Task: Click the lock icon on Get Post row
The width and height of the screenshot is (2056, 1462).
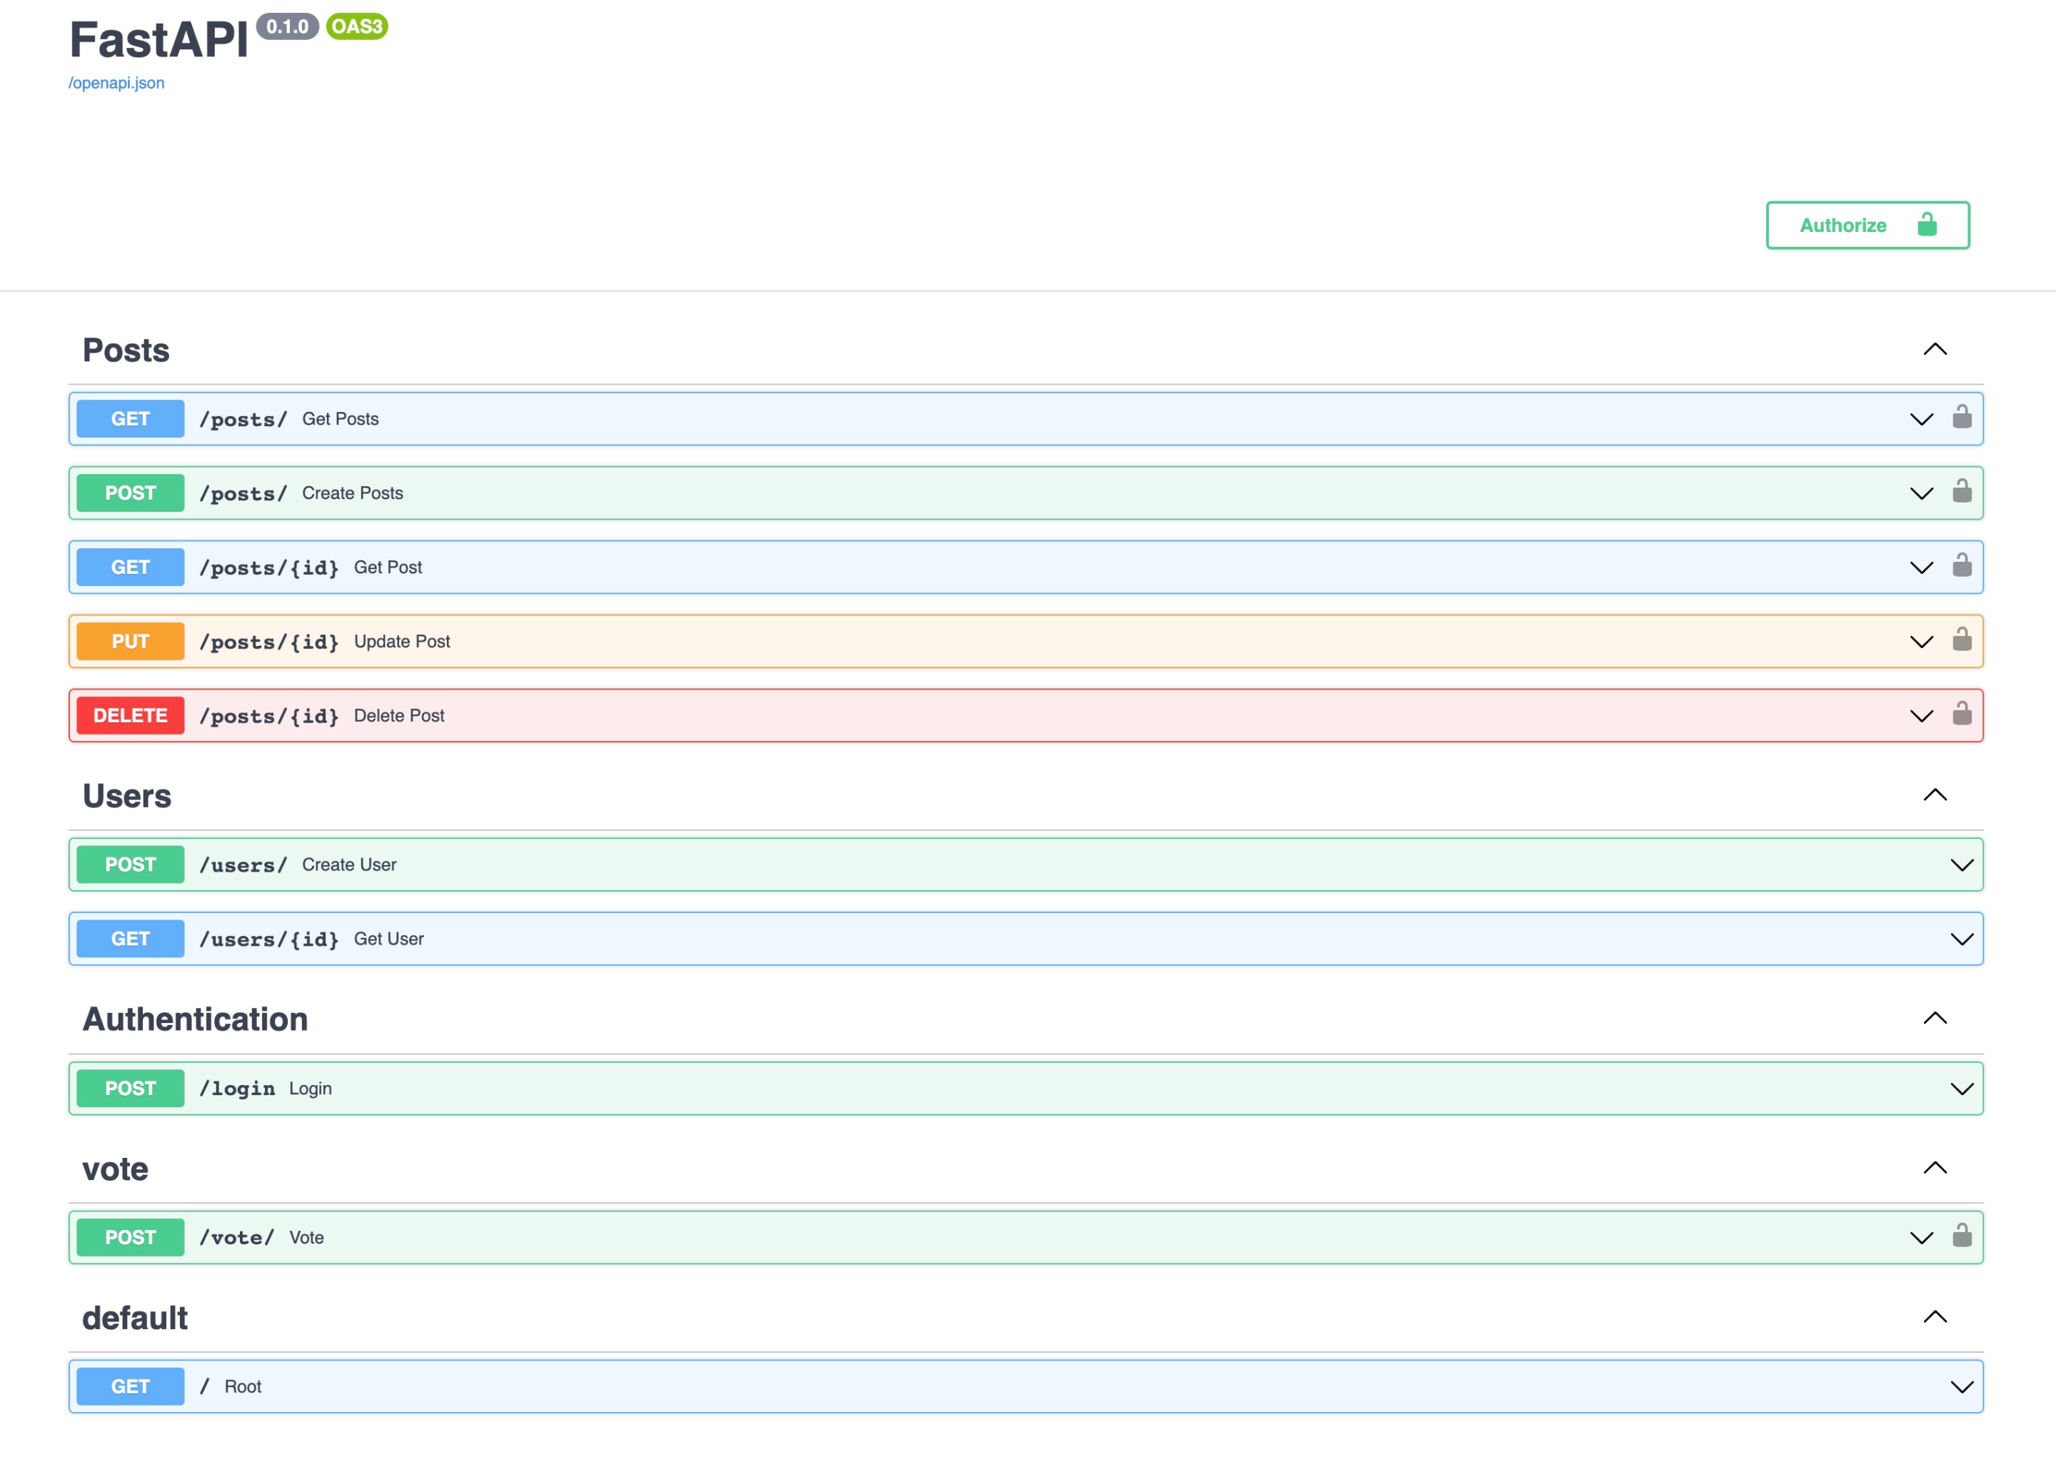Action: [x=1962, y=565]
